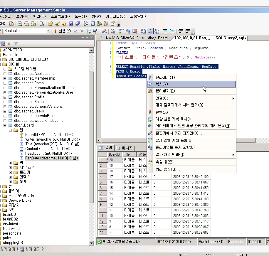This screenshot has height=256, width=269.
Task: Switch output to Results to File
Action: pos(157,31)
